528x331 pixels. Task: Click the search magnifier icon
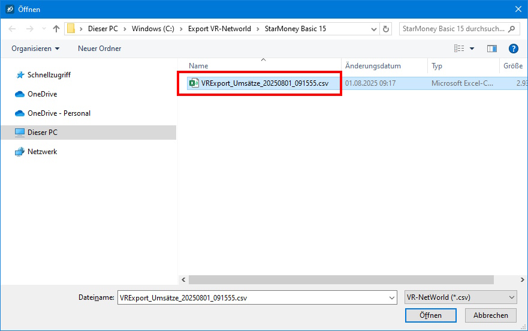(512, 29)
